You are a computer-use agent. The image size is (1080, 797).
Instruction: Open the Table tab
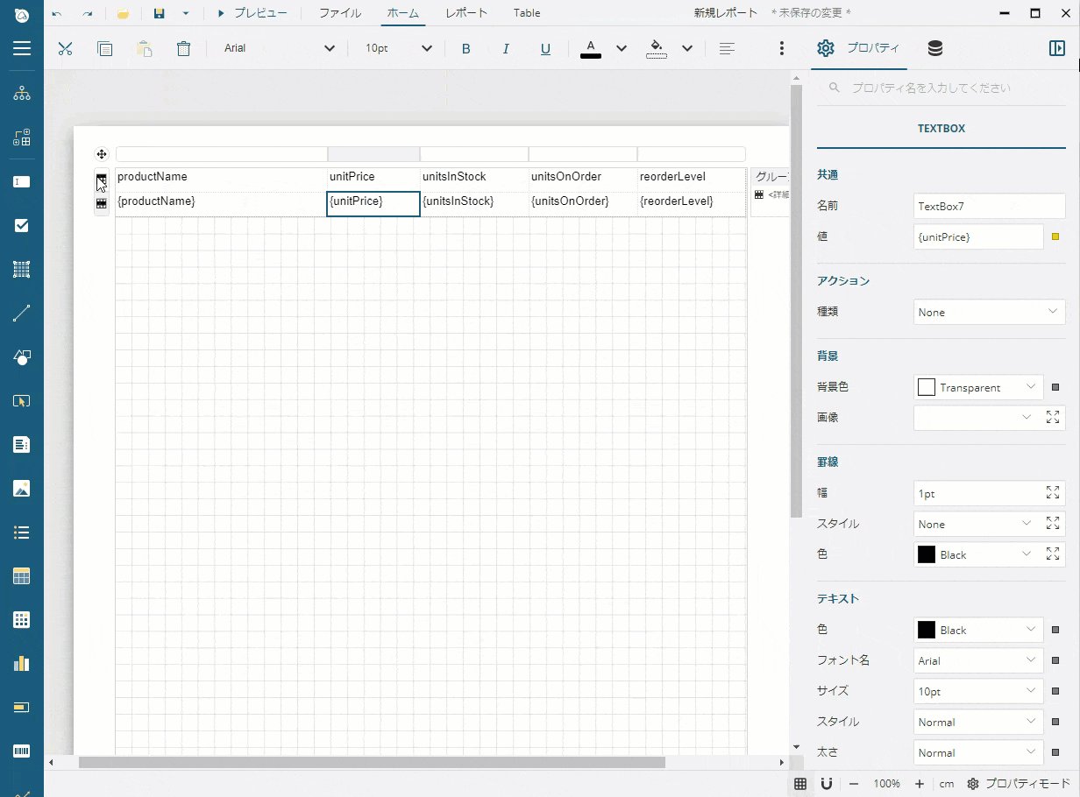527,13
